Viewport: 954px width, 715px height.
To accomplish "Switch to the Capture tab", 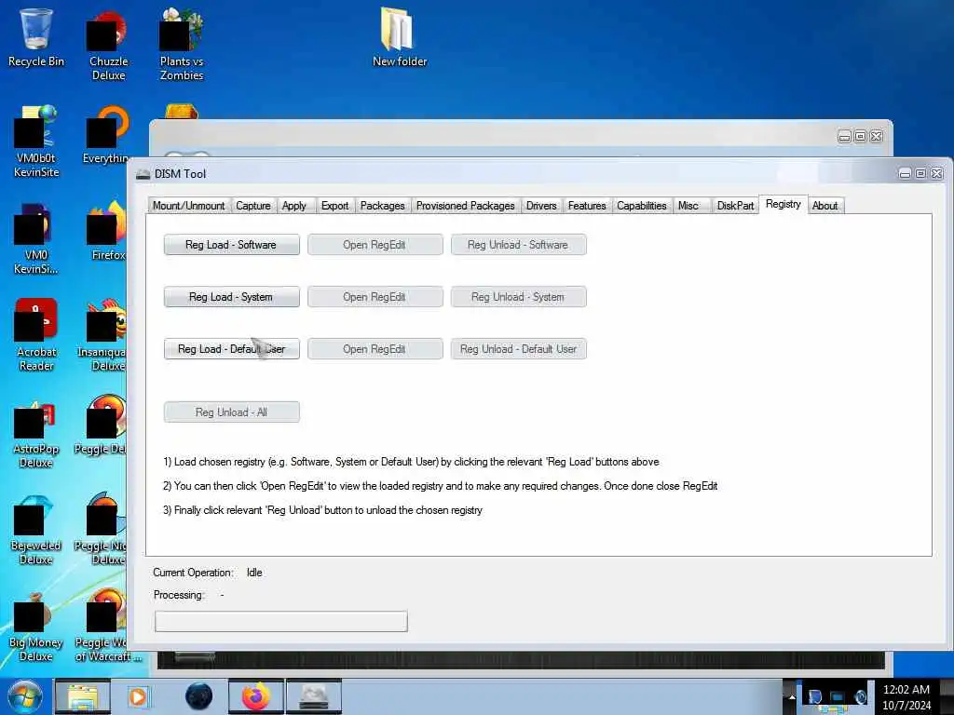I will click(x=253, y=206).
